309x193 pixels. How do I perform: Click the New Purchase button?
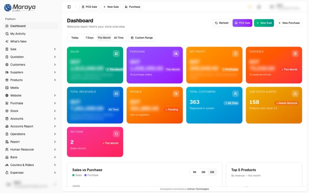pos(289,23)
